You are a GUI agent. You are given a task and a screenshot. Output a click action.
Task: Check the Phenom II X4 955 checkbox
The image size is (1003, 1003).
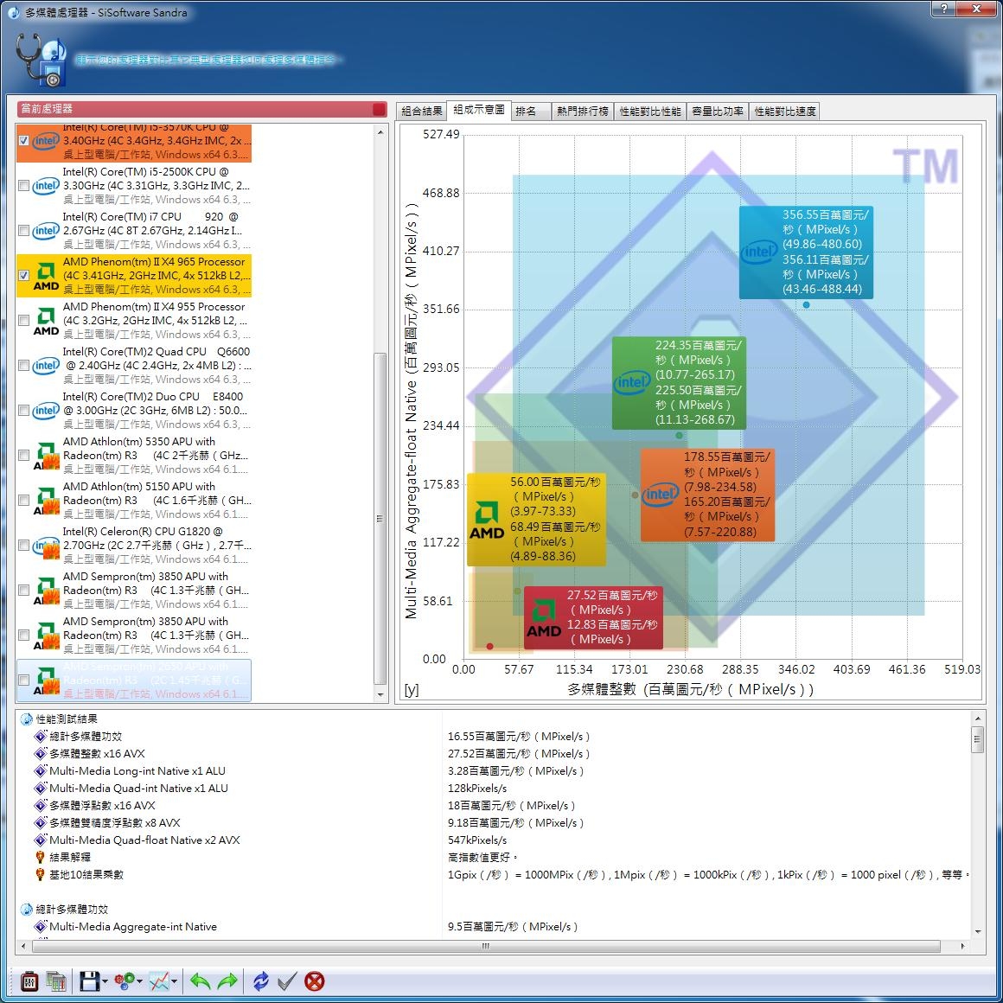pos(23,321)
